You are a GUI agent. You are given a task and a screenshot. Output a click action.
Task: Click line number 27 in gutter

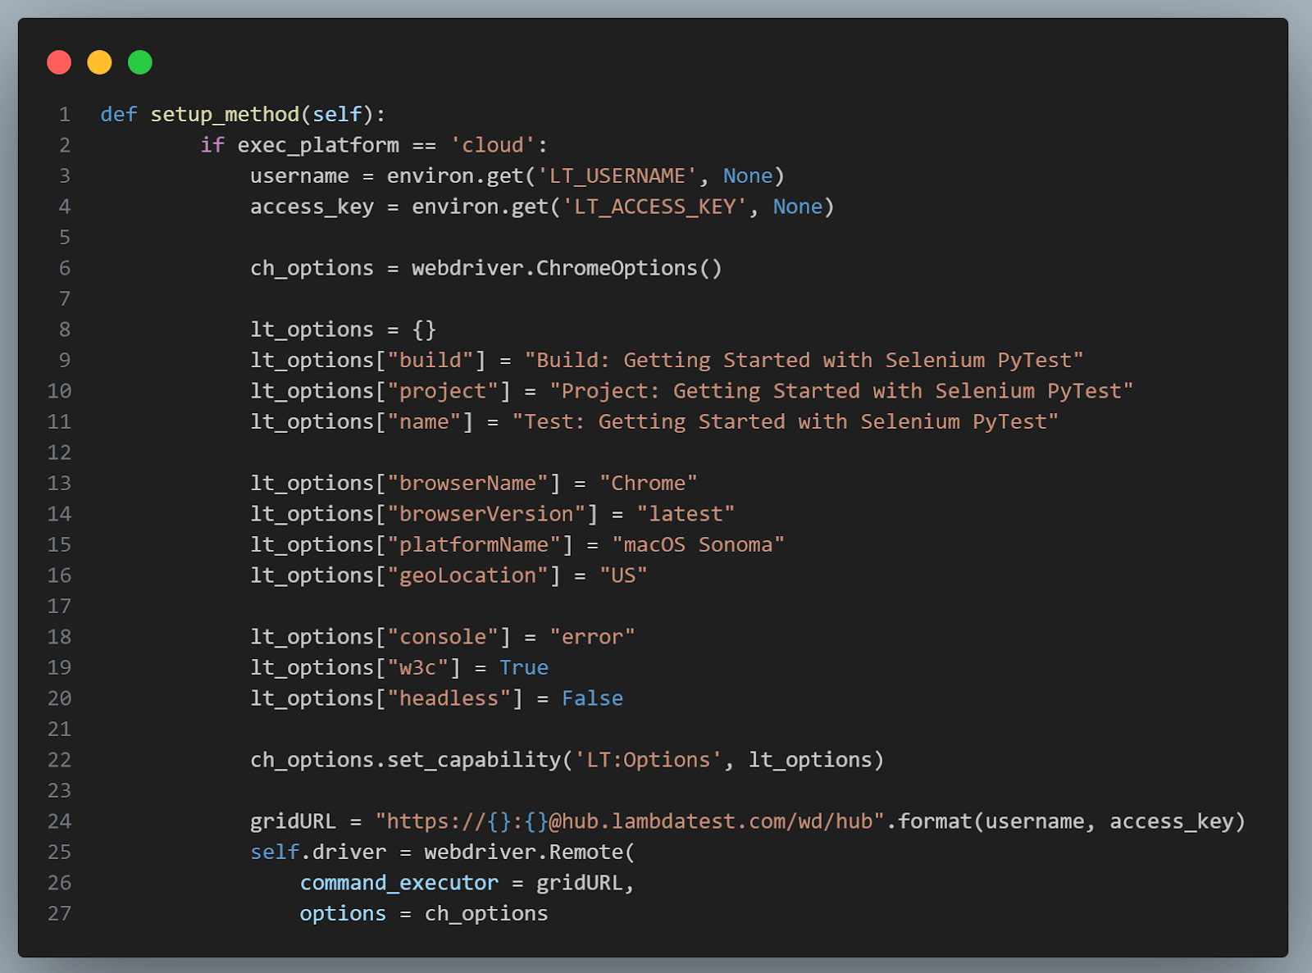point(60,914)
